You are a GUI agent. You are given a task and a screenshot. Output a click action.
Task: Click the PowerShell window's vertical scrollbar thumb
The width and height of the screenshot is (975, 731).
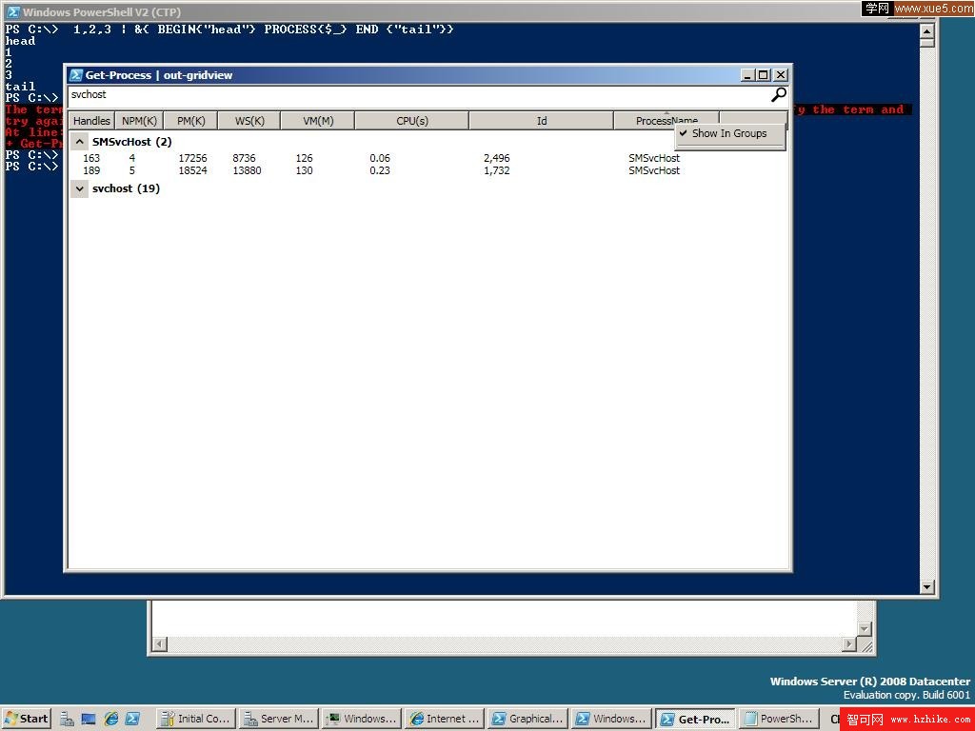tap(927, 43)
